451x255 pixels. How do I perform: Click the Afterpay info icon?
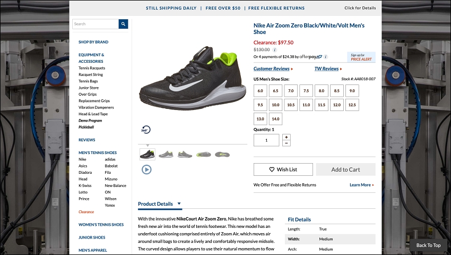pyautogui.click(x=326, y=57)
